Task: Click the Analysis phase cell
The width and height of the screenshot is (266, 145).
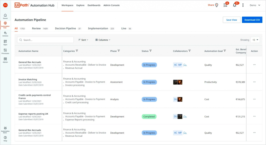Action: click(x=114, y=99)
